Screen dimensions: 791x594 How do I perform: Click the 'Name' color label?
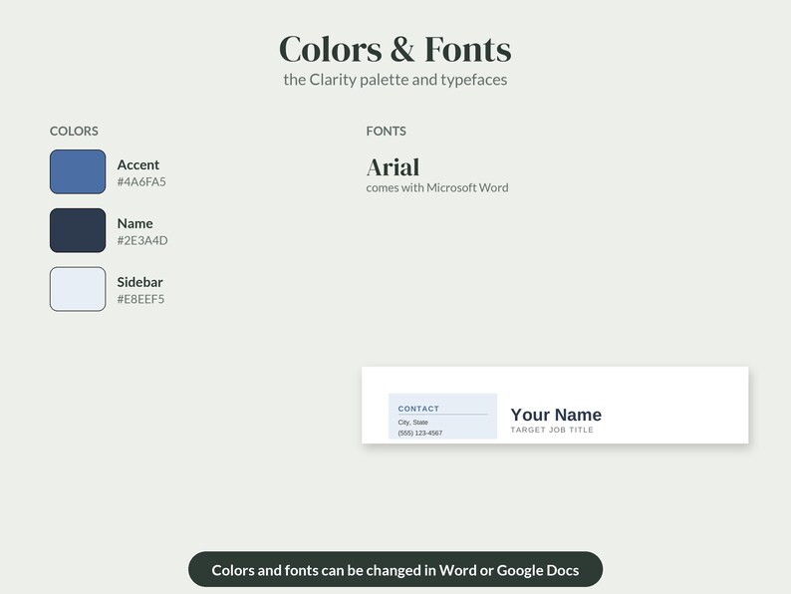[135, 223]
